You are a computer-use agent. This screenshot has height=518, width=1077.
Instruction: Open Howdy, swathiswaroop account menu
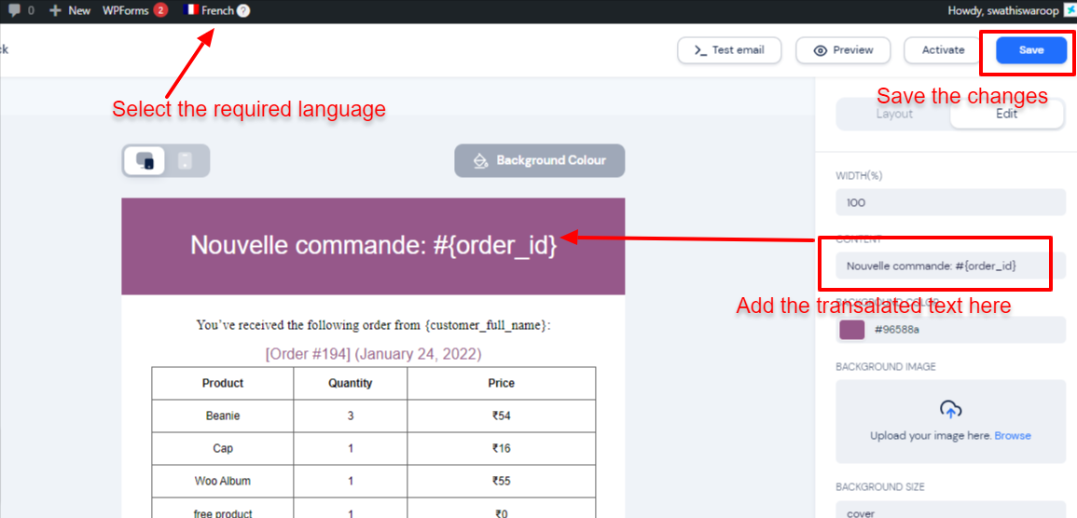(x=1014, y=11)
